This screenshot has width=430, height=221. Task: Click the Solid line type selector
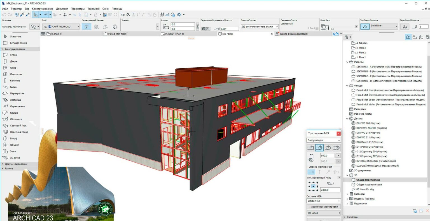pyautogui.click(x=383, y=26)
